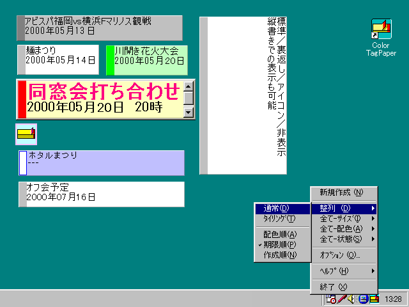Click the オフ会予定 note title
The width and height of the screenshot is (409, 307).
pos(47,187)
